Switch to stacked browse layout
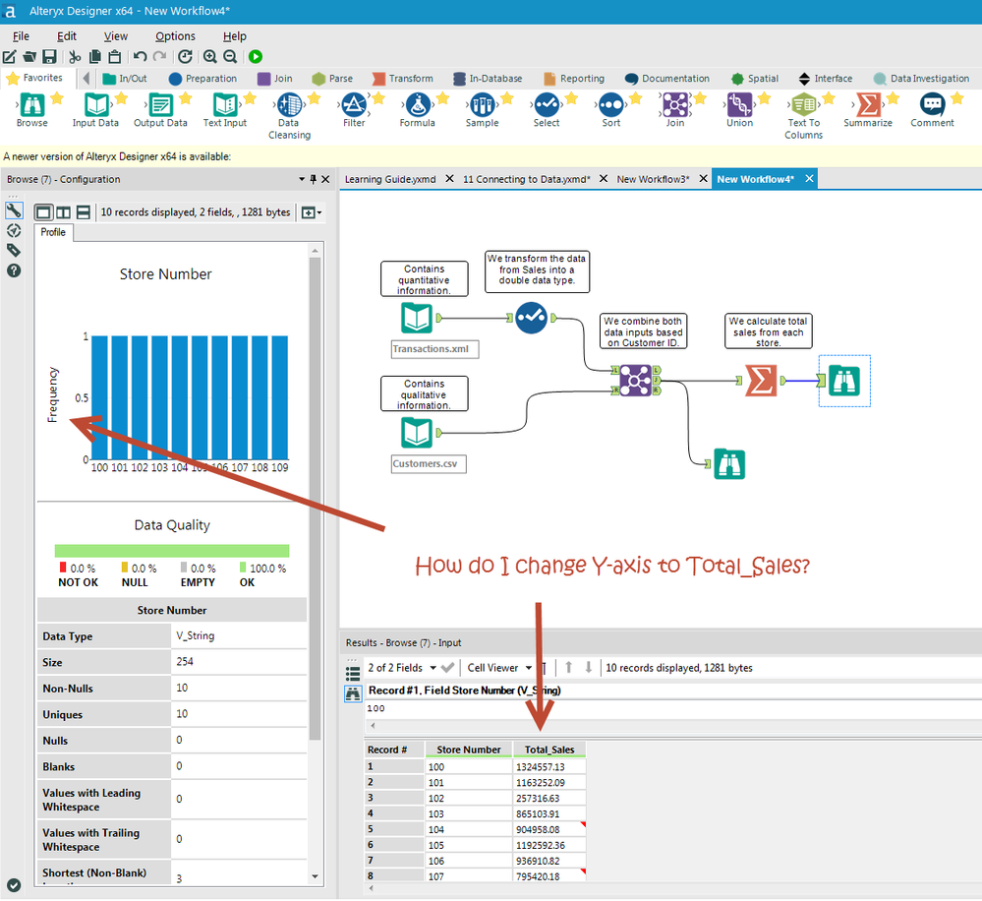 [x=84, y=212]
